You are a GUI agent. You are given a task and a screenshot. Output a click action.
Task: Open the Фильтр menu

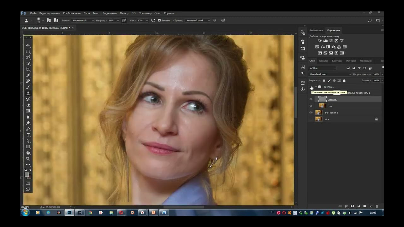(x=124, y=13)
